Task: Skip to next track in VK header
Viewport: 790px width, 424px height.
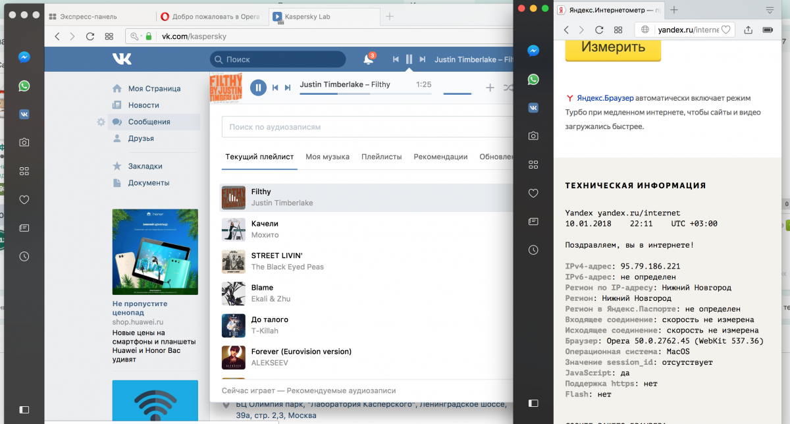Action: click(423, 59)
